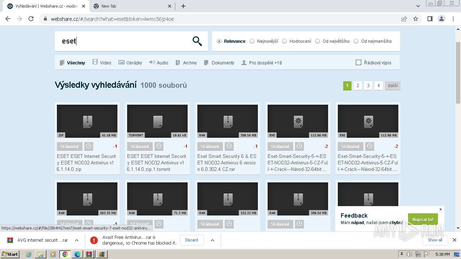461x259 pixels.
Task: Go to results page 3
Action: pos(368,86)
